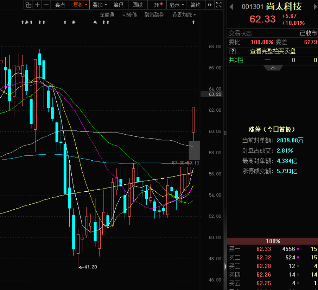This screenshot has height=290, width=318.
Task: Toggle the 筹码 chip distribution view
Action: 118,5
